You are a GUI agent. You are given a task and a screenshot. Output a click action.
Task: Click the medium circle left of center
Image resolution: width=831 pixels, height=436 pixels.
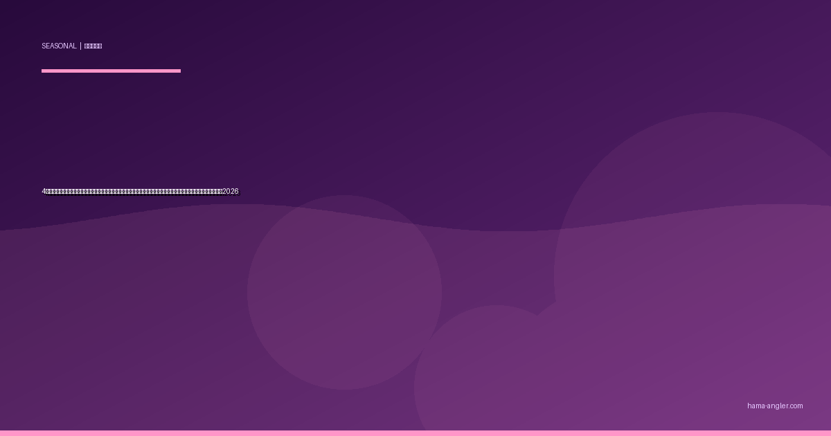(344, 292)
